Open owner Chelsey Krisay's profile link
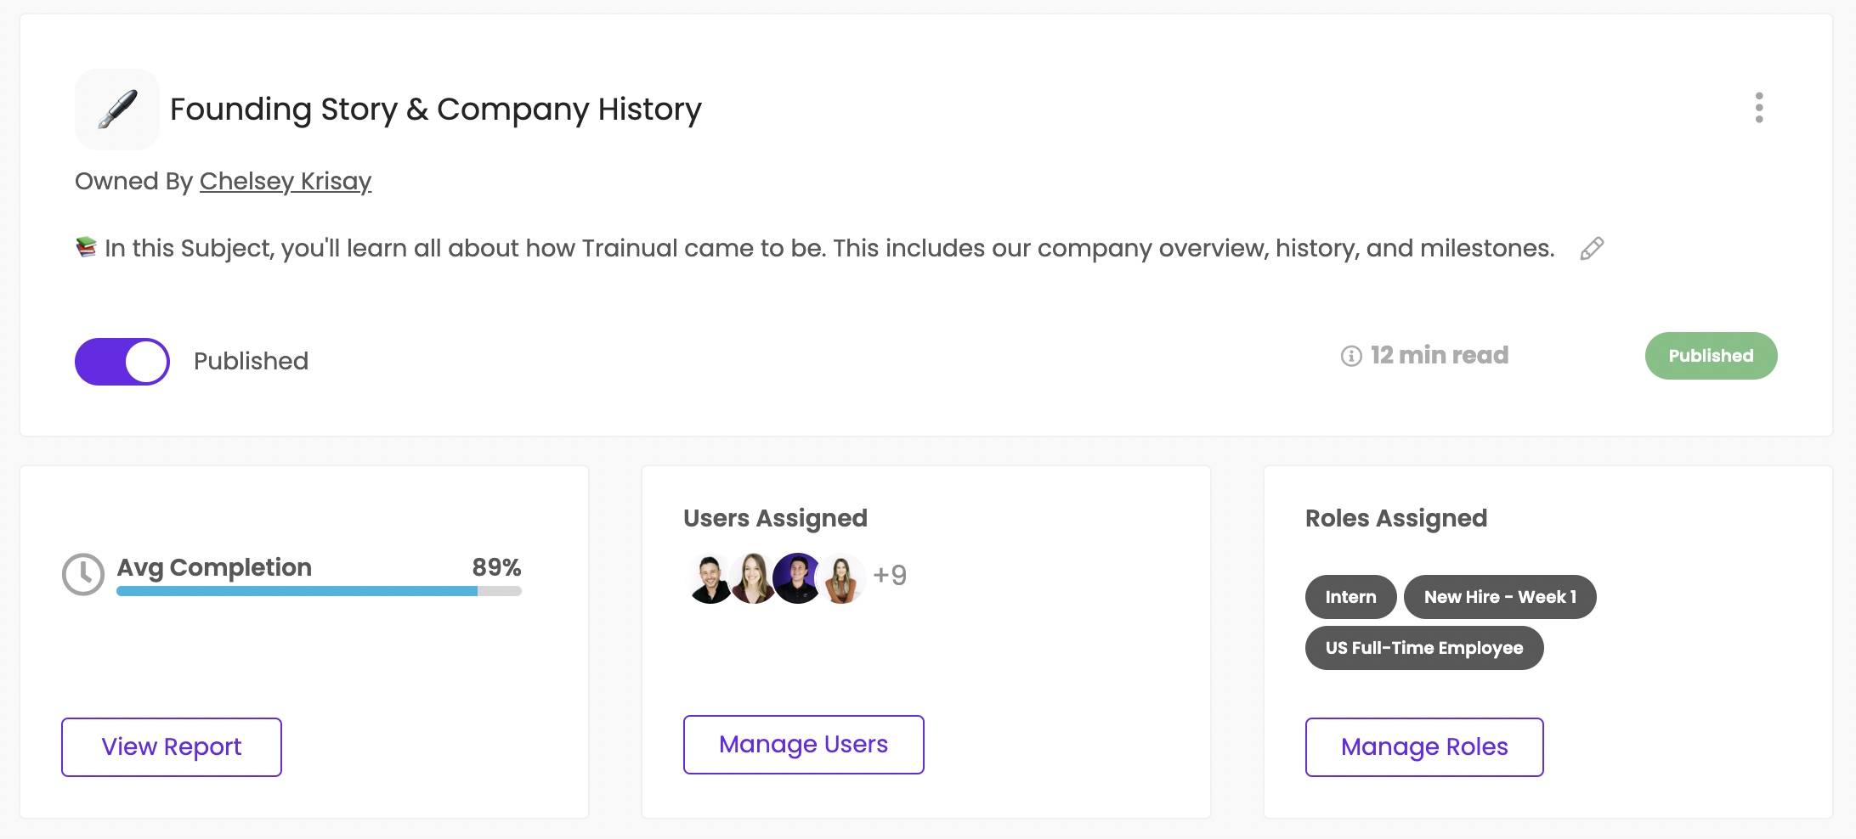 coord(286,181)
